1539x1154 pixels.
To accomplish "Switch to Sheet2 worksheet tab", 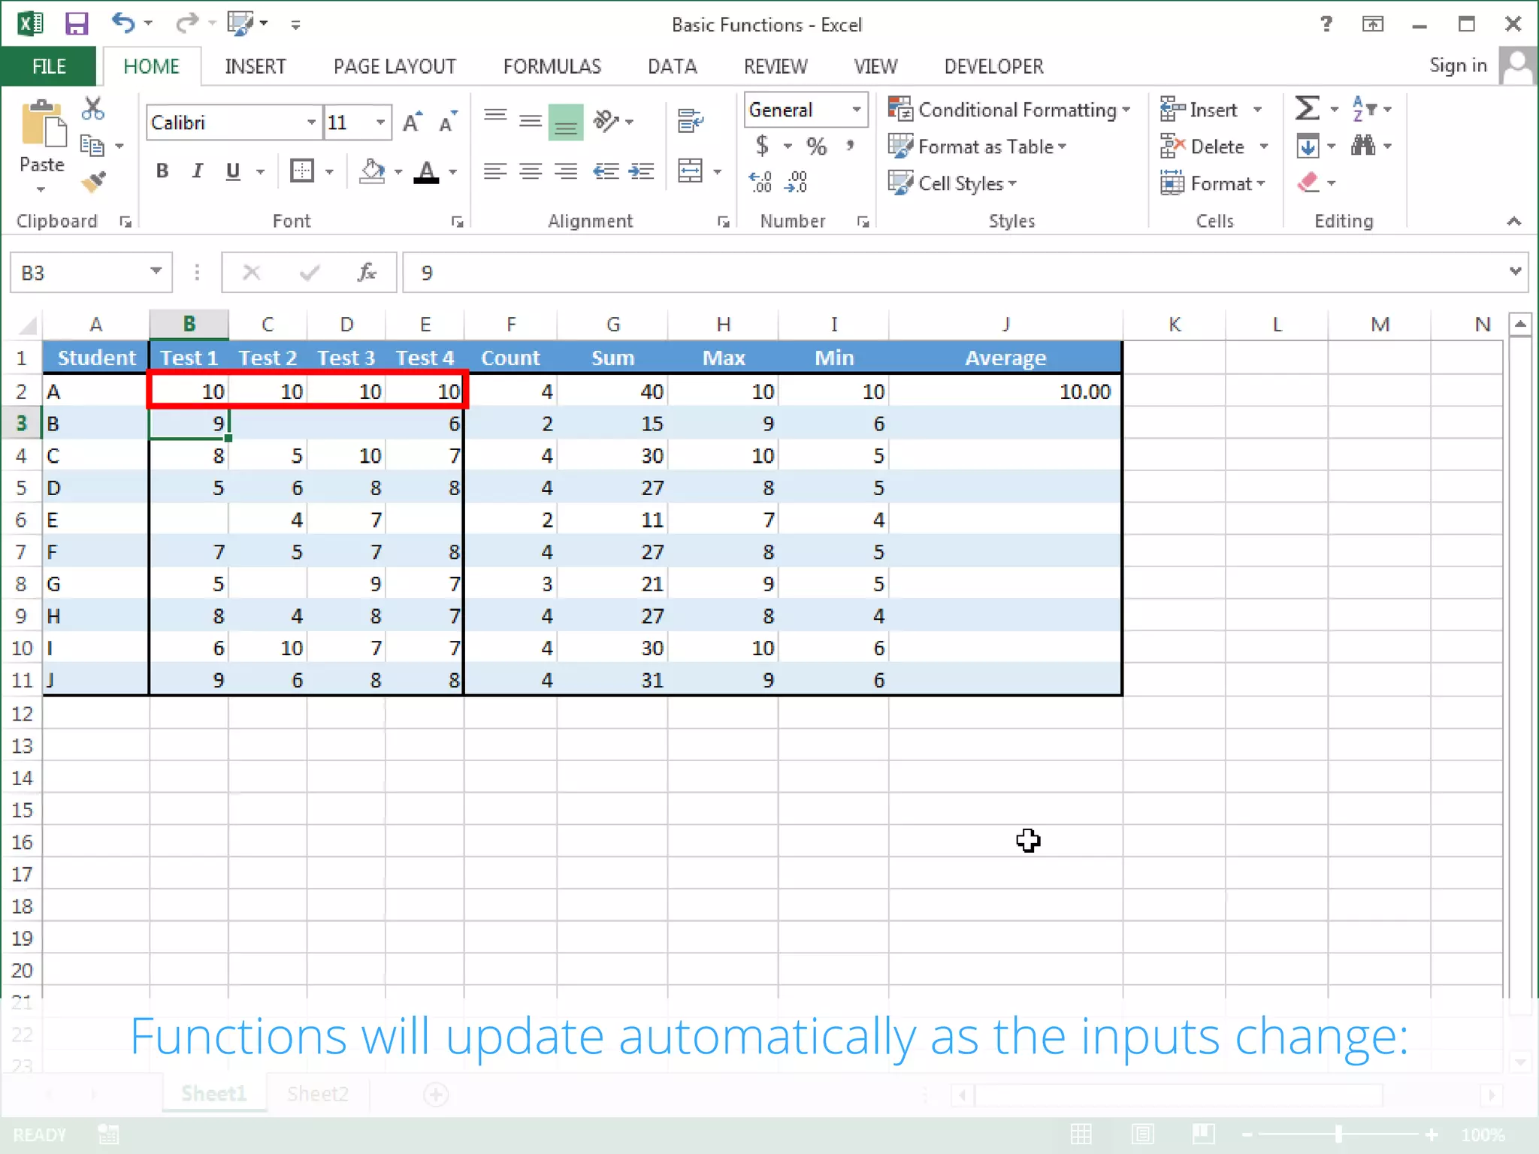I will (318, 1093).
